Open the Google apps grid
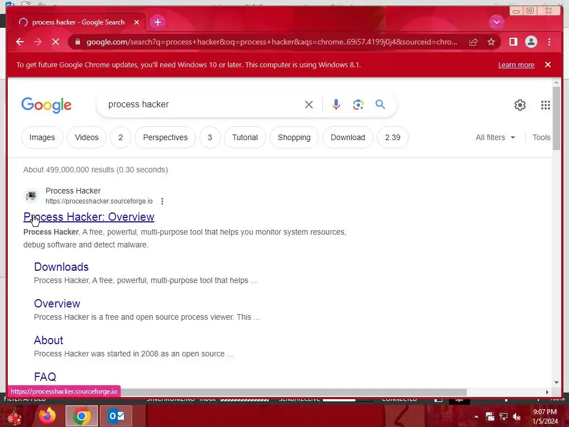 coord(546,105)
